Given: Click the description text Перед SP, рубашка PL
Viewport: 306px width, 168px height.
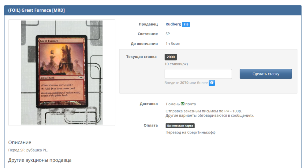Looking at the screenshot, I should pos(28,150).
